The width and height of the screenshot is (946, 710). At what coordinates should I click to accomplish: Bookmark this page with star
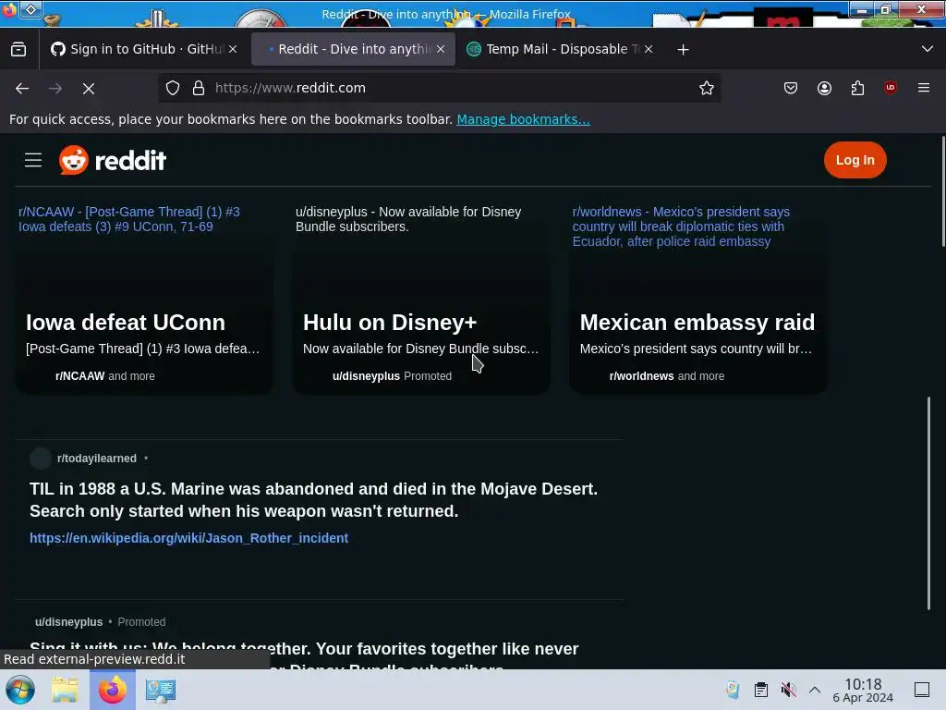point(707,88)
